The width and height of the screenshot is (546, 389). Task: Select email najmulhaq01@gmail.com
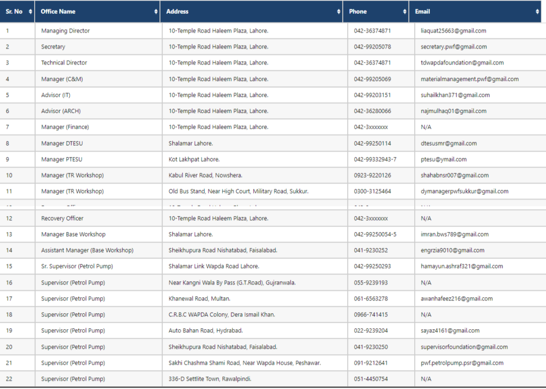click(x=454, y=111)
